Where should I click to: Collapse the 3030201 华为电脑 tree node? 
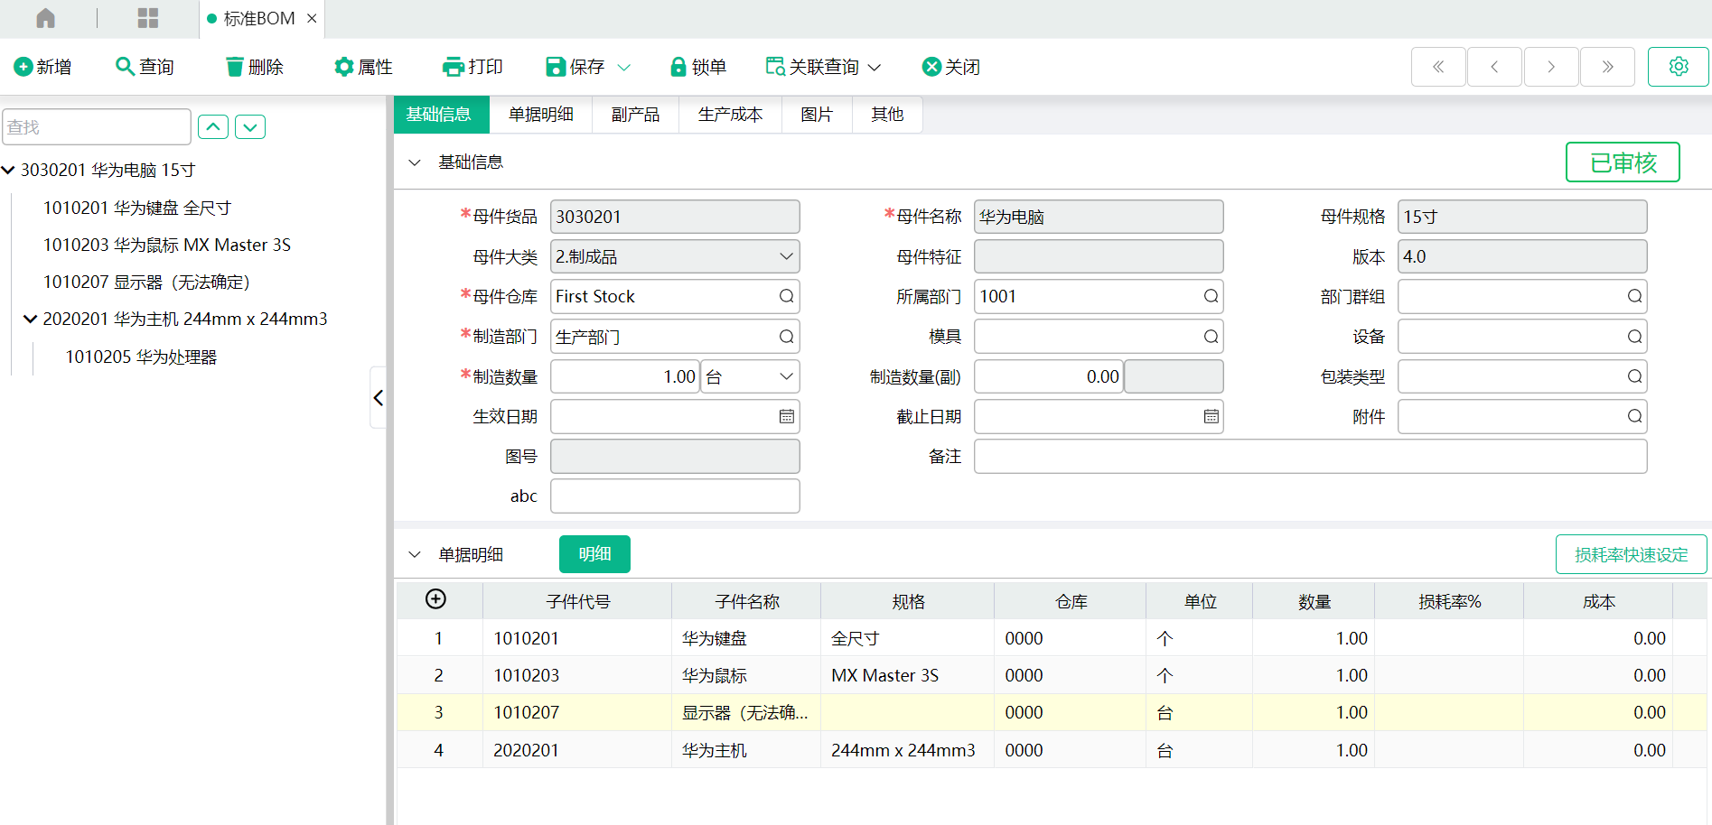pos(8,170)
